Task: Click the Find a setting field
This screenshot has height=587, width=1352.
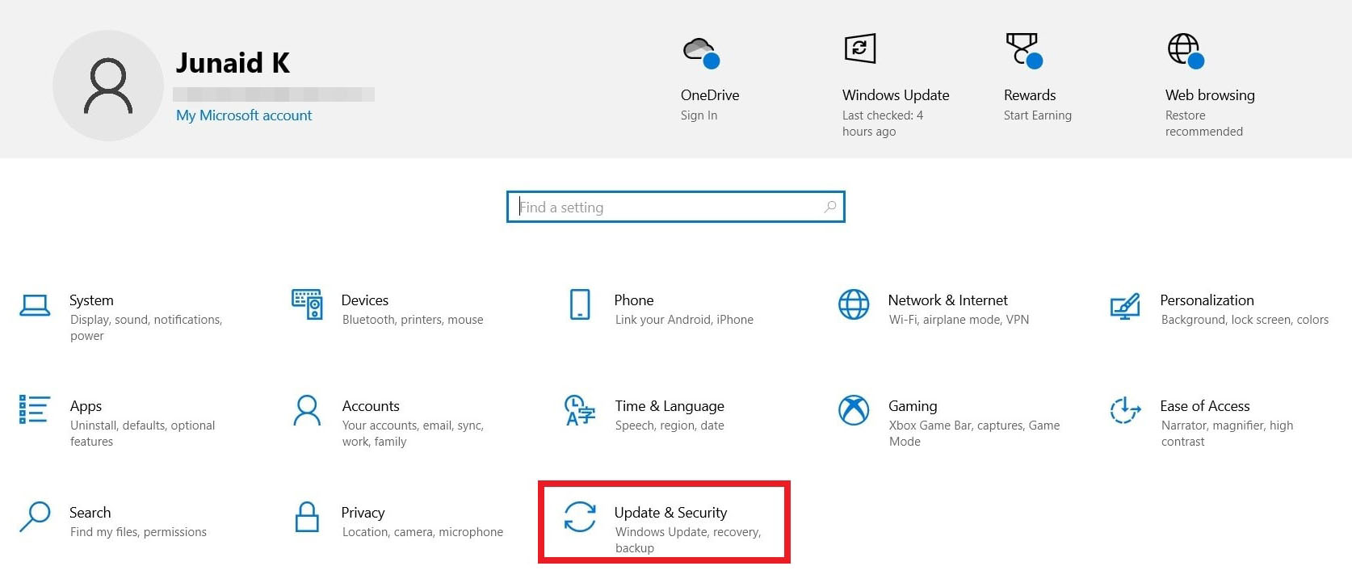Action: [675, 207]
